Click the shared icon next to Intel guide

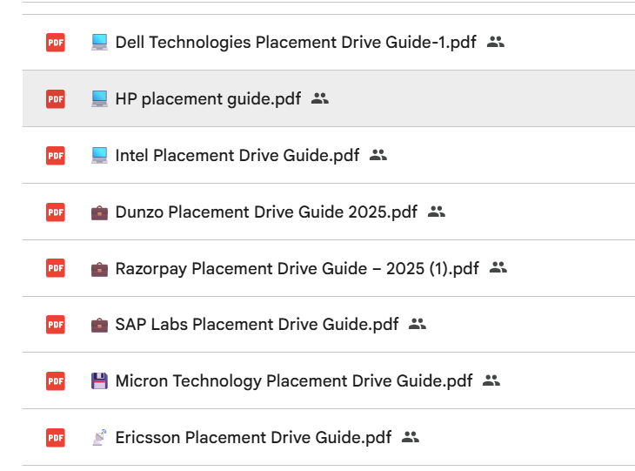[378, 155]
